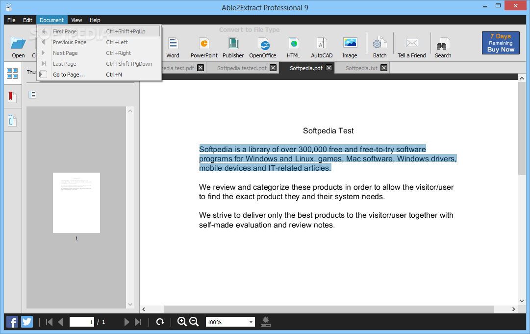Click horizontal scrollbar right arrow
The image size is (530, 334).
(x=514, y=309)
